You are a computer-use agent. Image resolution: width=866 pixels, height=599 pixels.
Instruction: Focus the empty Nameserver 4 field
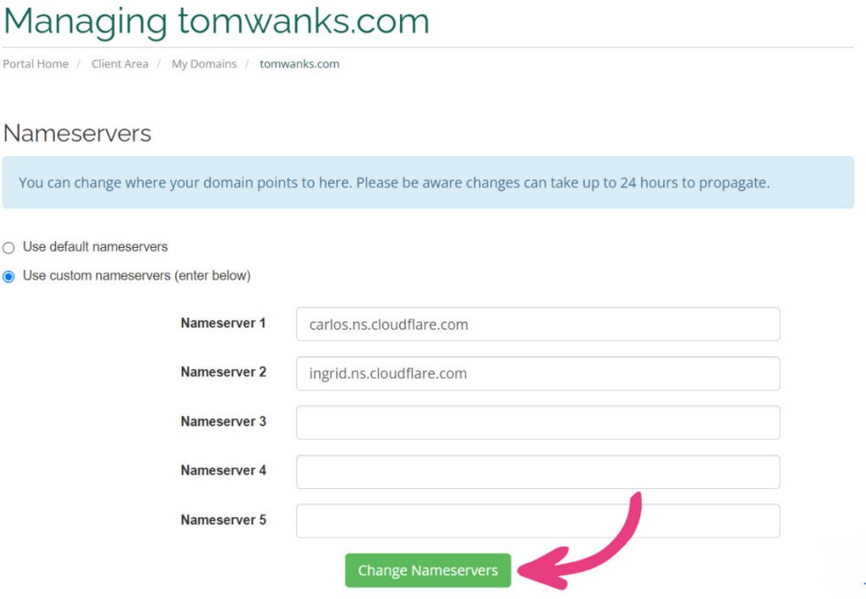click(x=537, y=471)
